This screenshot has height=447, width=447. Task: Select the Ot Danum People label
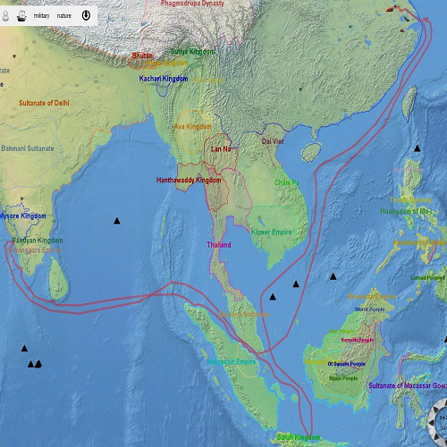pyautogui.click(x=347, y=364)
